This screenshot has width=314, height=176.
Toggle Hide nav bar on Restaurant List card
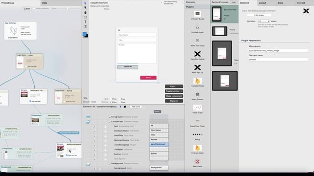point(30,101)
